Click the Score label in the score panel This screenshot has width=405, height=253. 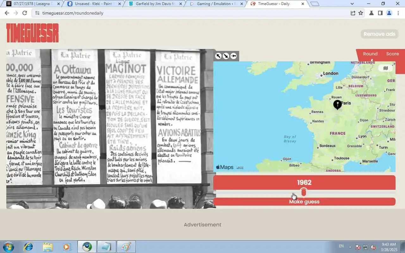(392, 54)
